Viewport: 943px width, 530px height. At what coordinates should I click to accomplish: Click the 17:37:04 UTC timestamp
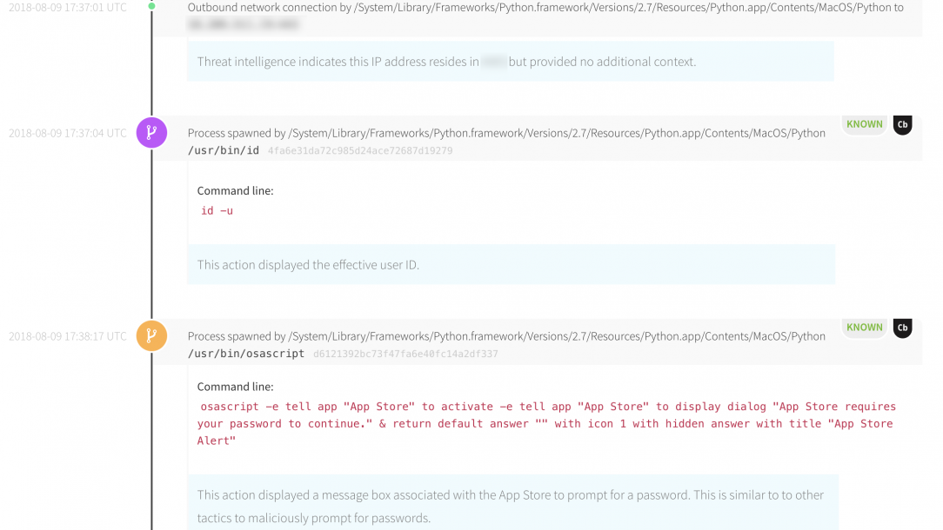tap(67, 134)
